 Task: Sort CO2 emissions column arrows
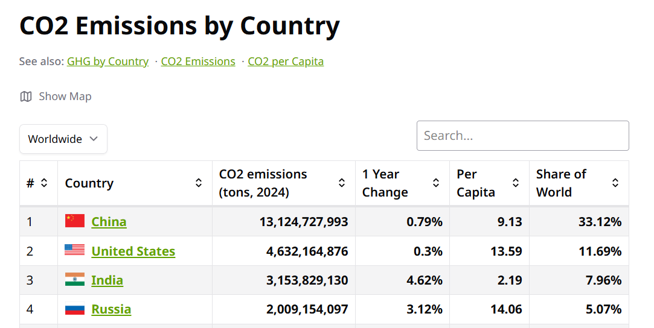coord(342,183)
